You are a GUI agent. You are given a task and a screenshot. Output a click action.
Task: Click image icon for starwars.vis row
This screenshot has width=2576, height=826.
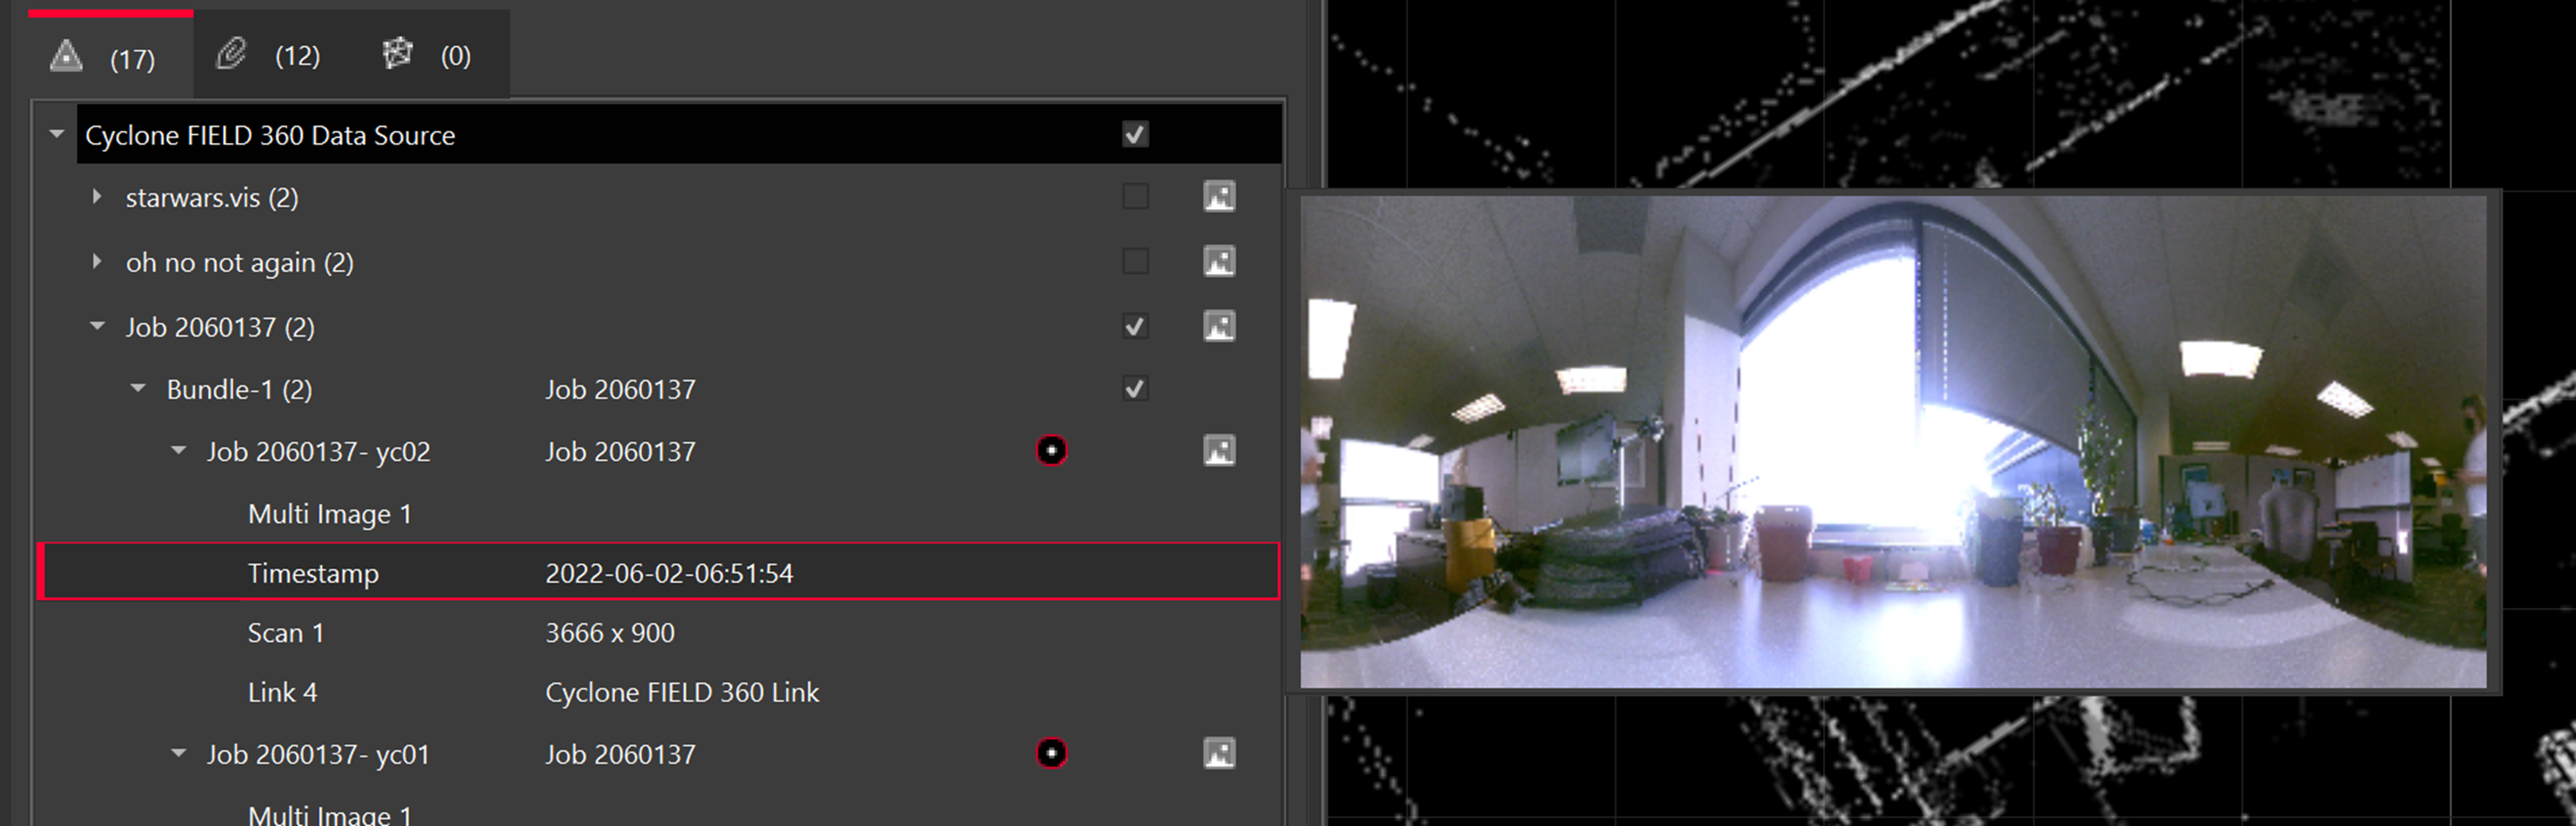tap(1218, 197)
